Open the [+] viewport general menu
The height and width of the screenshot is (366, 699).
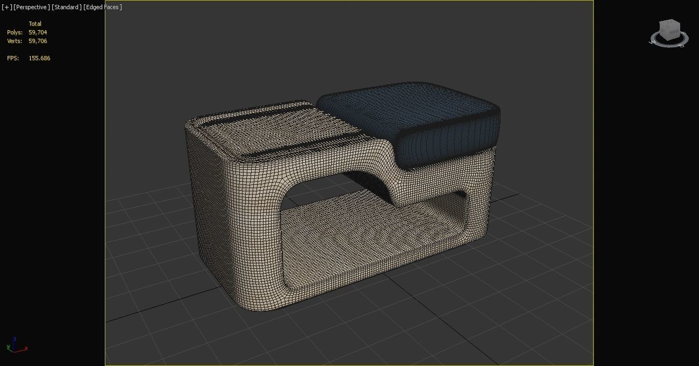coord(6,7)
